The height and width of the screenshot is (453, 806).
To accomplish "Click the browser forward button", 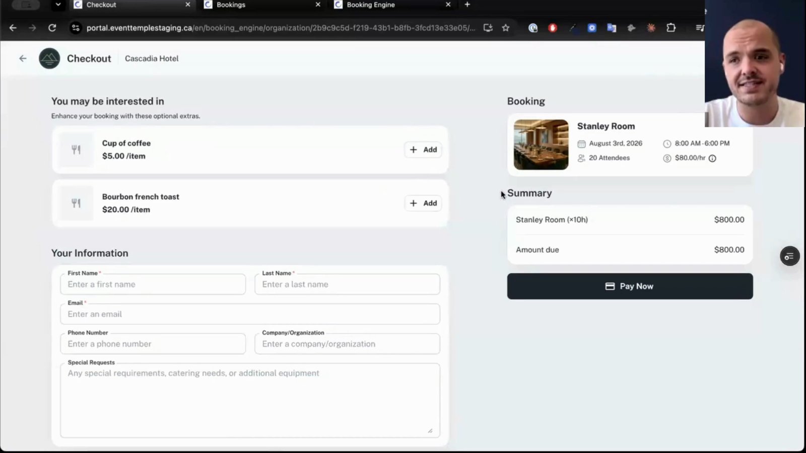I will tap(32, 28).
